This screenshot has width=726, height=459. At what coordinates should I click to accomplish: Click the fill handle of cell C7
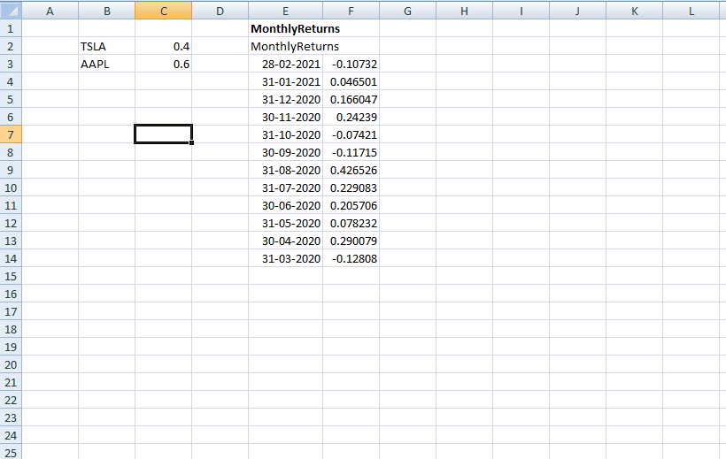[192, 143]
